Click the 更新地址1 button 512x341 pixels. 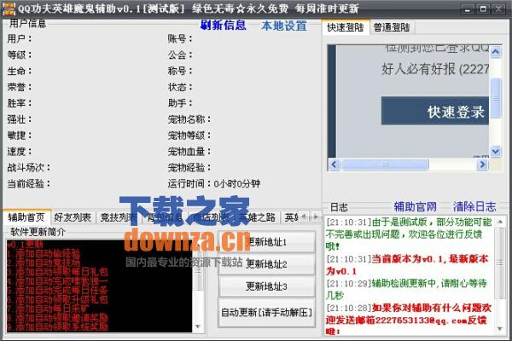click(266, 242)
